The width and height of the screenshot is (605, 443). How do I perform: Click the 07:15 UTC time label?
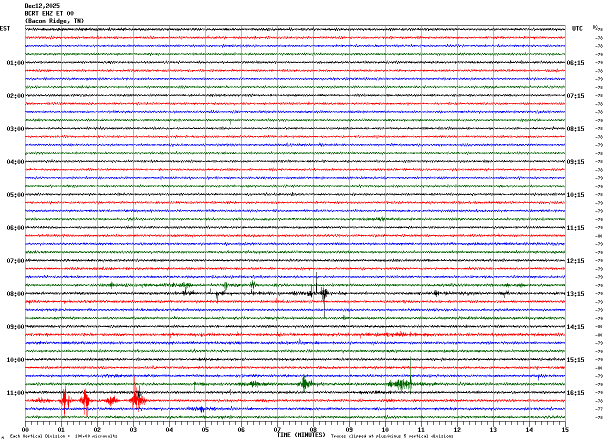coord(576,96)
